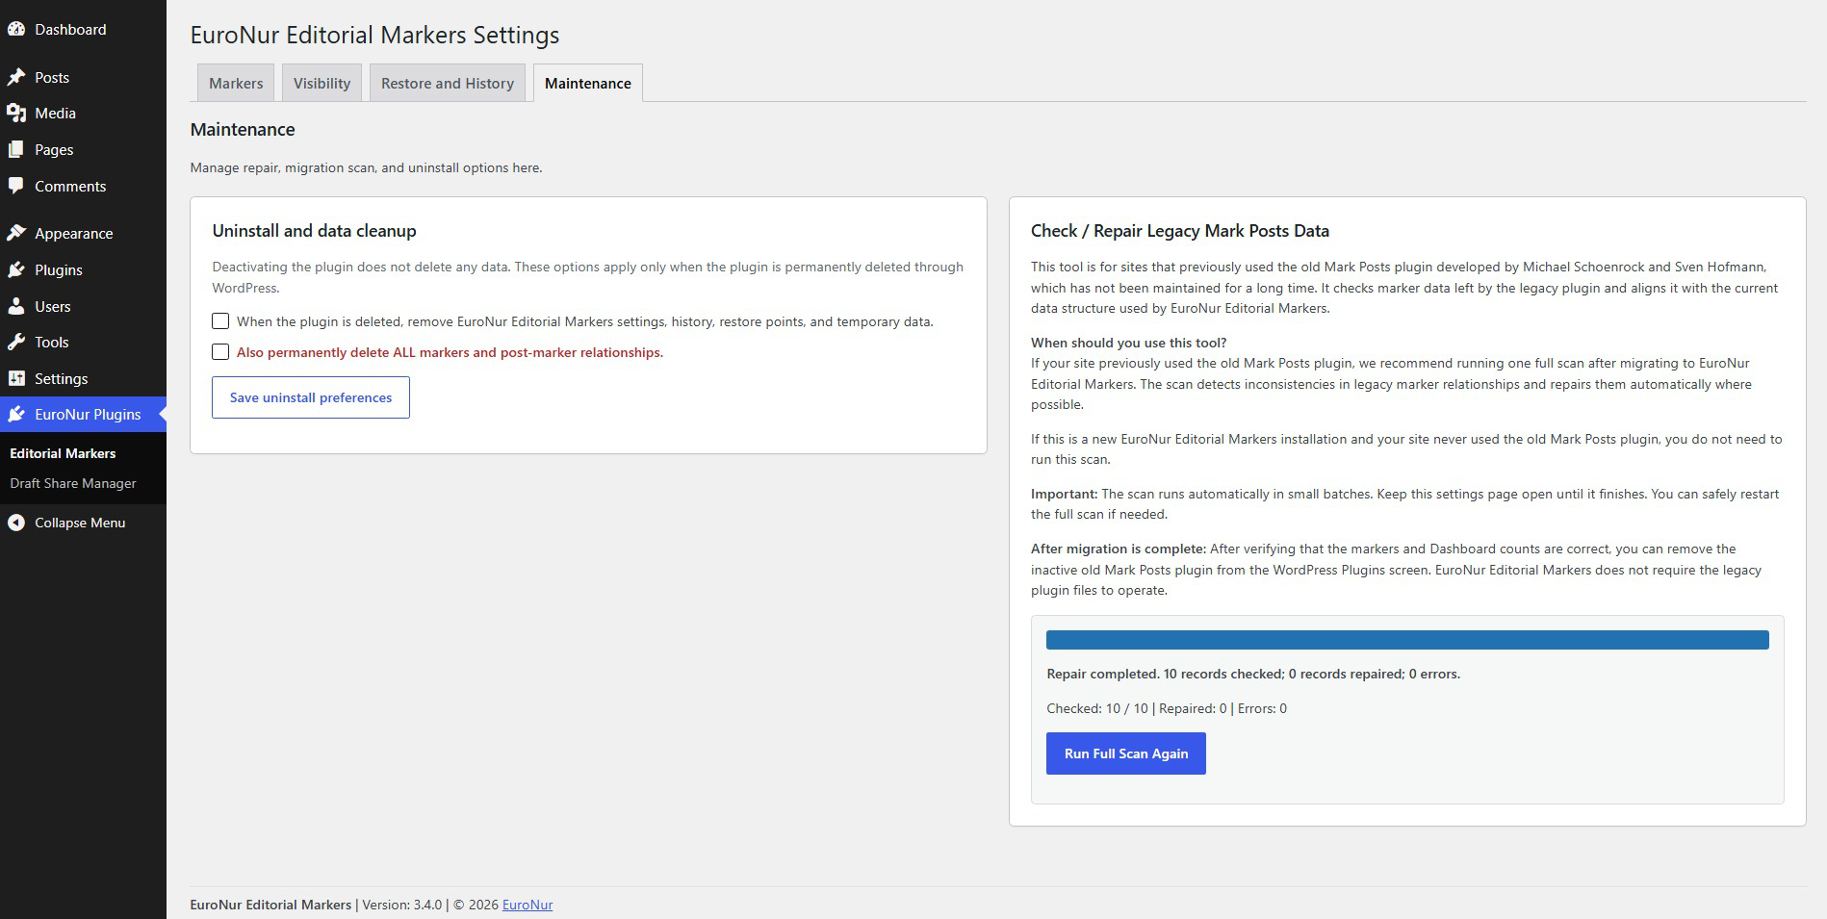Click the 'Version: 3.4.0' footer text
Viewport: 1827px width, 919px height.
[402, 905]
